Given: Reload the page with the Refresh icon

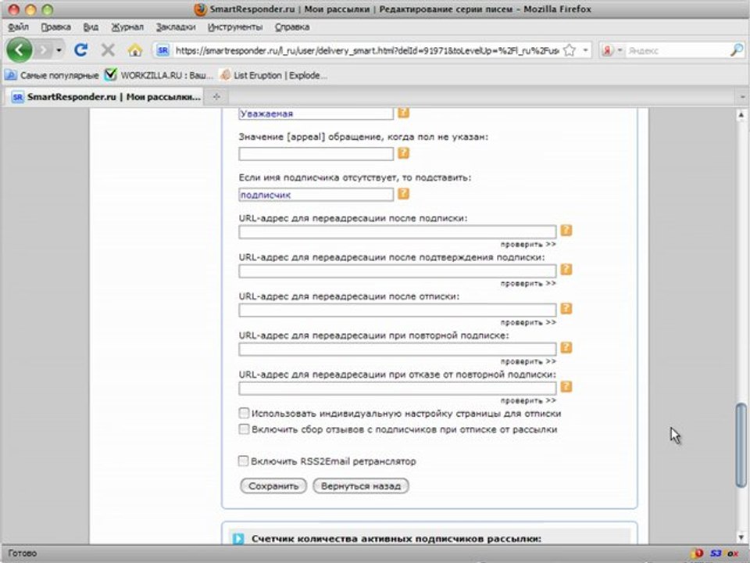Looking at the screenshot, I should pos(80,50).
